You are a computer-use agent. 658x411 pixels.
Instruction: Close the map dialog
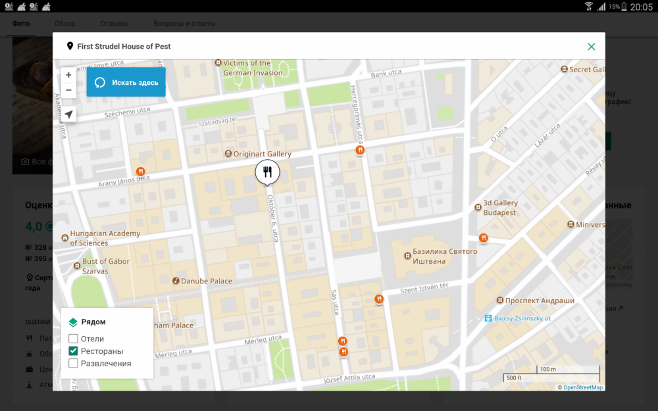coord(591,47)
